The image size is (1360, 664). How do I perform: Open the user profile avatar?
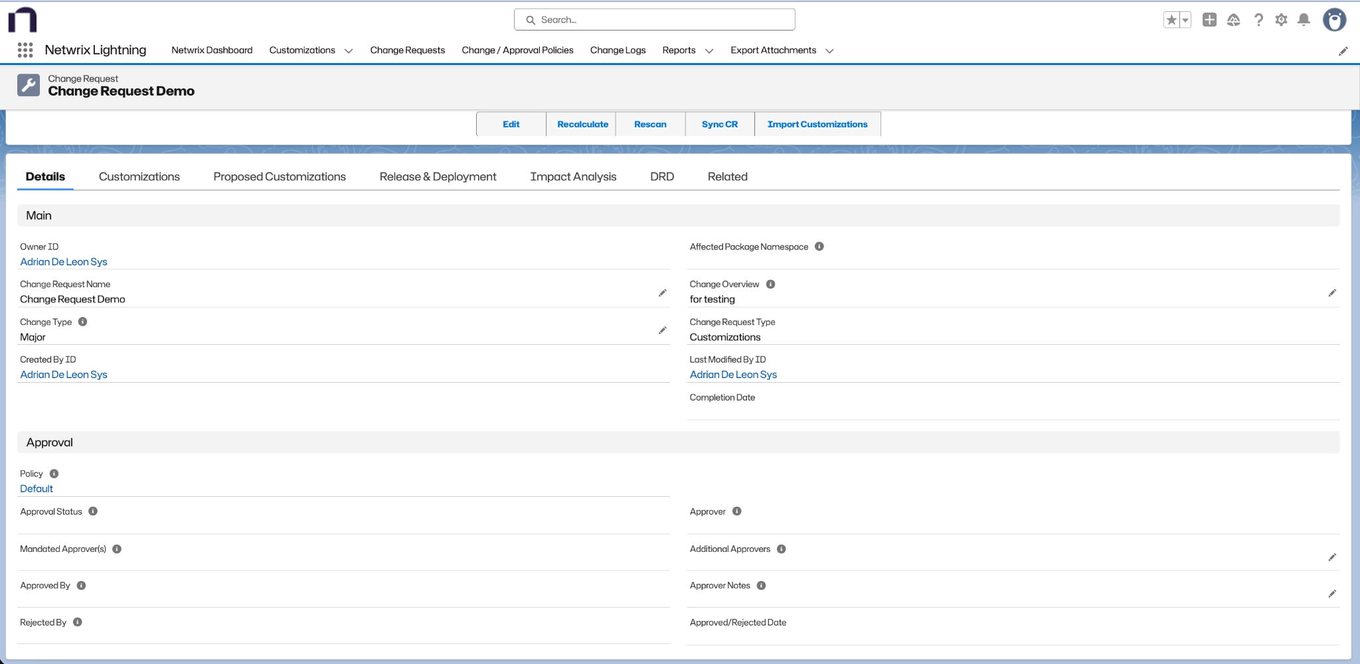click(x=1333, y=20)
